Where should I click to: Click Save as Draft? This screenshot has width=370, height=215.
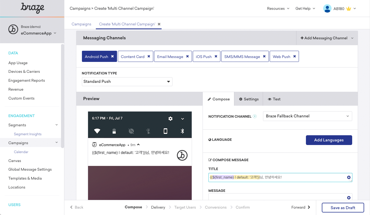[x=343, y=208]
